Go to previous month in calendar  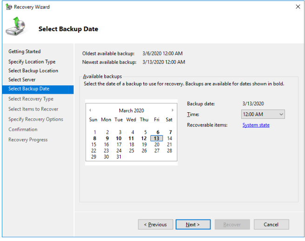90,110
